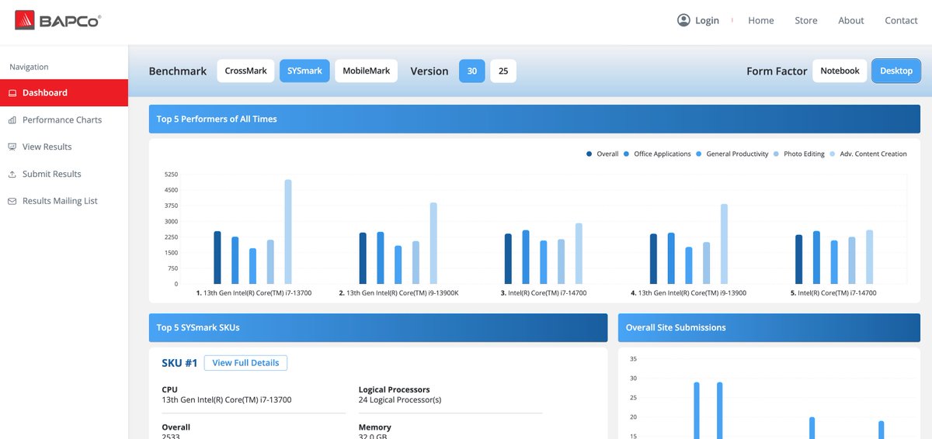Switch form factor to Notebook

840,71
